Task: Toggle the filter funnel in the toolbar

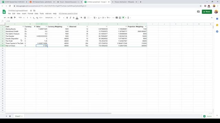Action: pos(123,18)
